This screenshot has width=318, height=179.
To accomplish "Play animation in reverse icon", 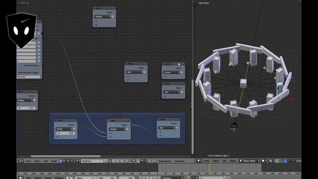I will click(148, 178).
